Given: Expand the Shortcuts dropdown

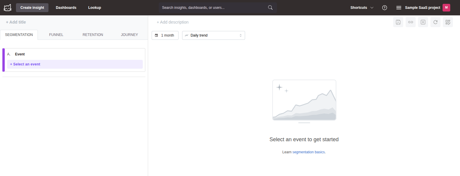Looking at the screenshot, I should click(x=362, y=8).
